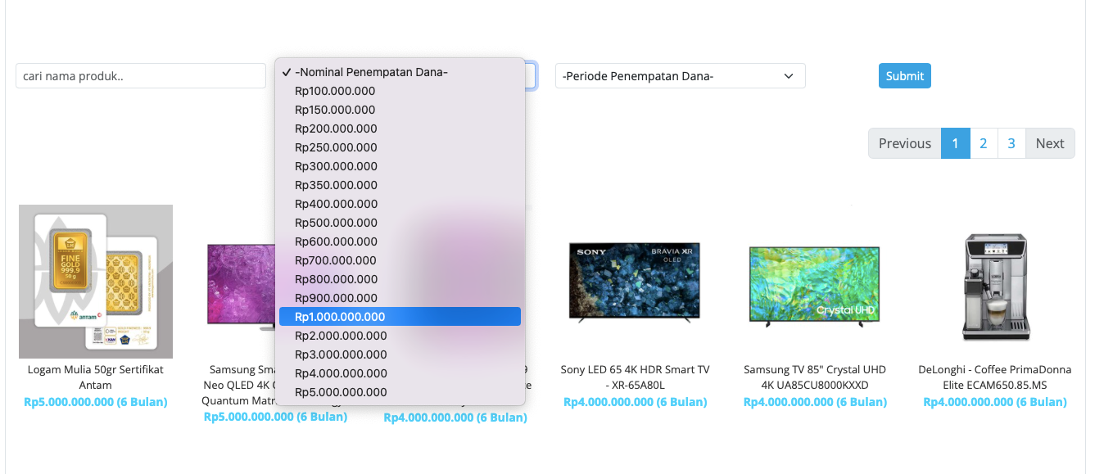Choose Rp3.000.000.000 from the list

tap(400, 354)
